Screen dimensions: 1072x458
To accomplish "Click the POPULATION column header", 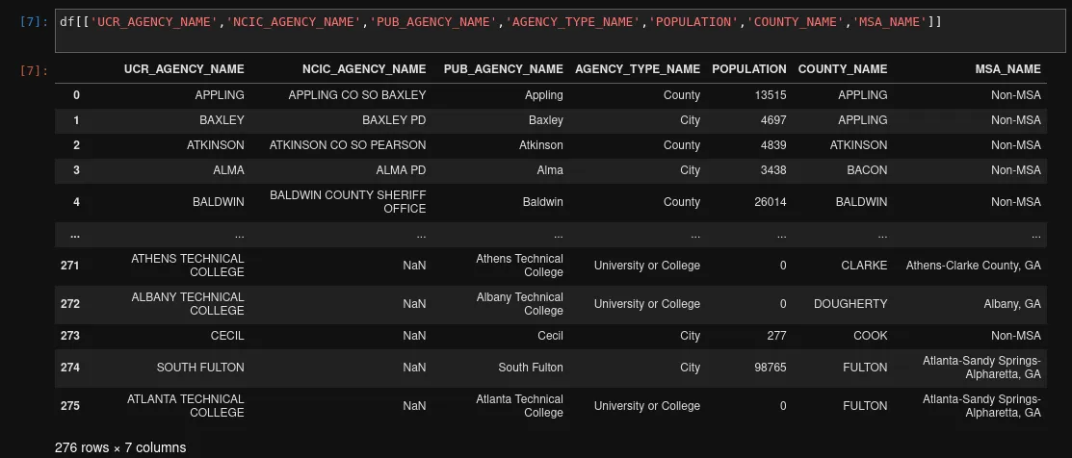I will (748, 69).
